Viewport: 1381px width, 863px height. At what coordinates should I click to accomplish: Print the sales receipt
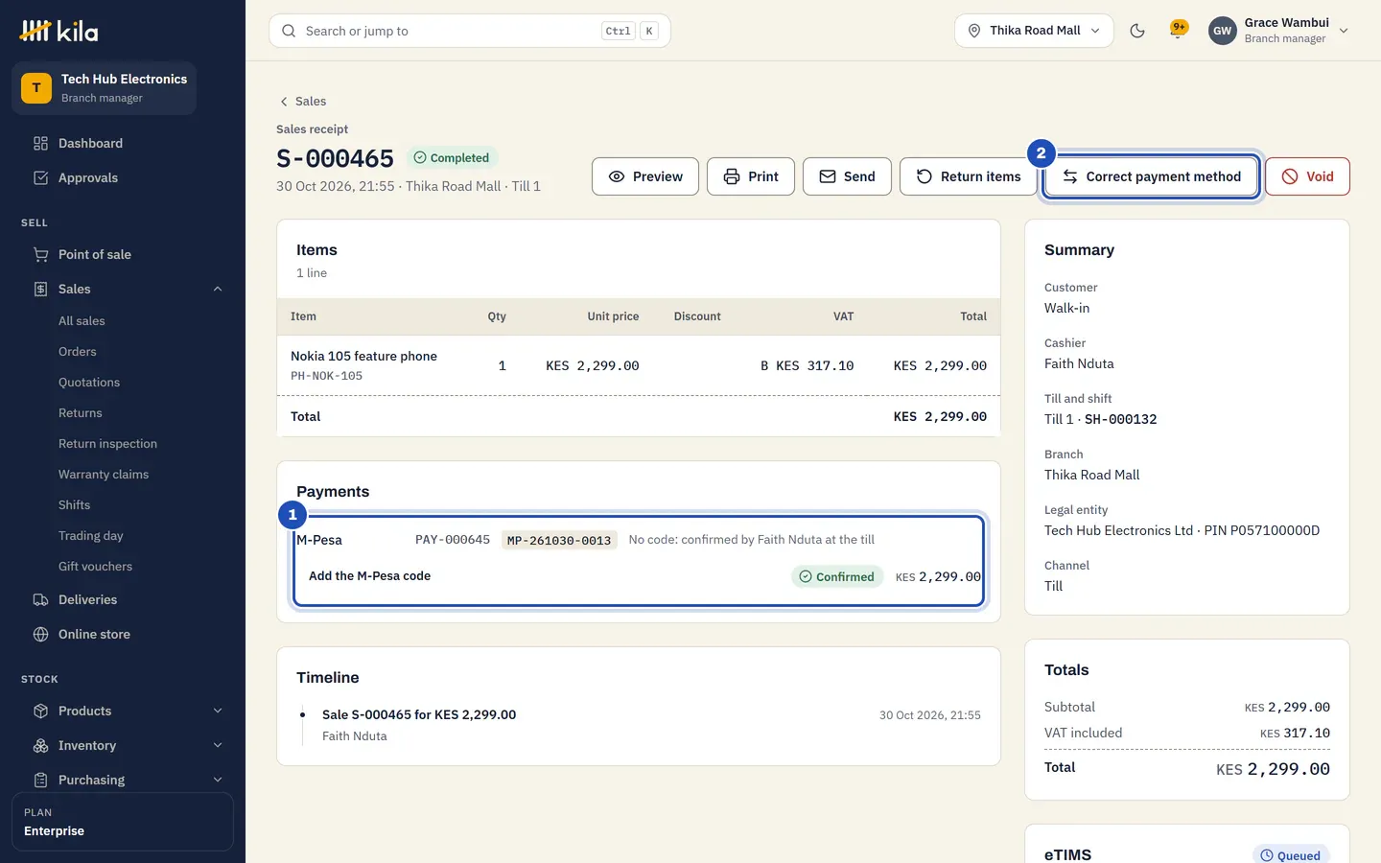[751, 176]
